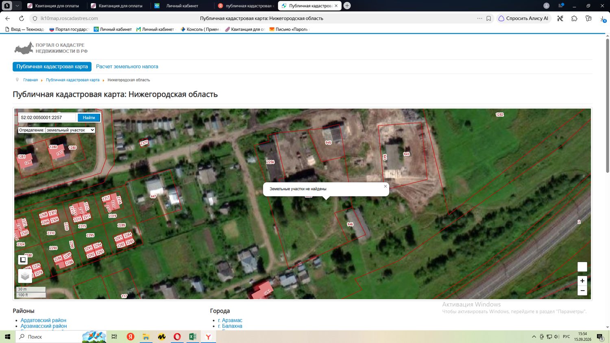Switch to the 'Личный кабинет' browser tab

182,6
